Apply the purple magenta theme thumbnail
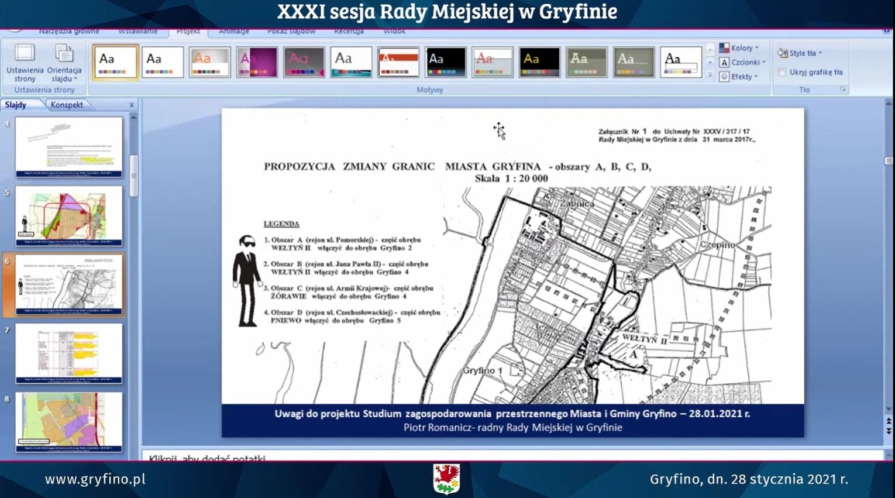The width and height of the screenshot is (895, 498). [x=256, y=62]
